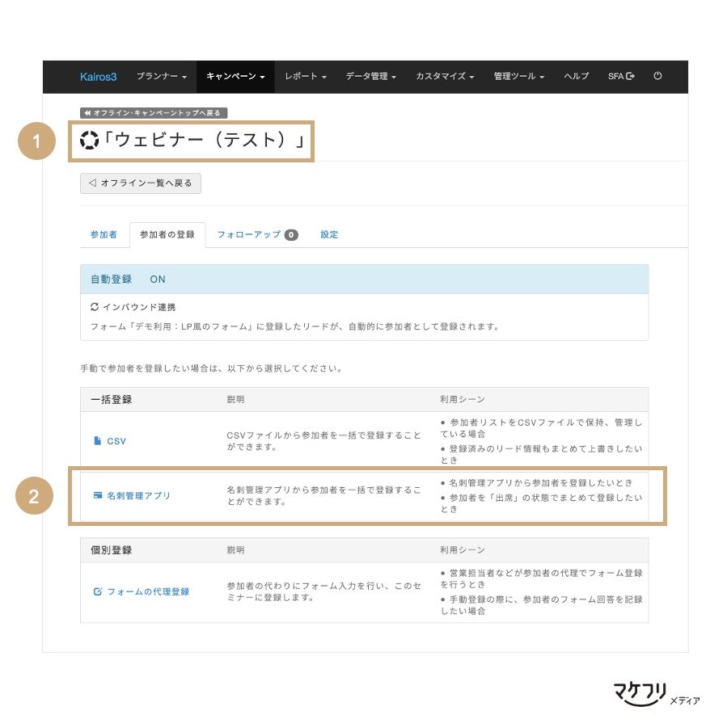Click description CSVファイルから参加者を一括で登録
The width and height of the screenshot is (706, 715).
[x=323, y=441]
